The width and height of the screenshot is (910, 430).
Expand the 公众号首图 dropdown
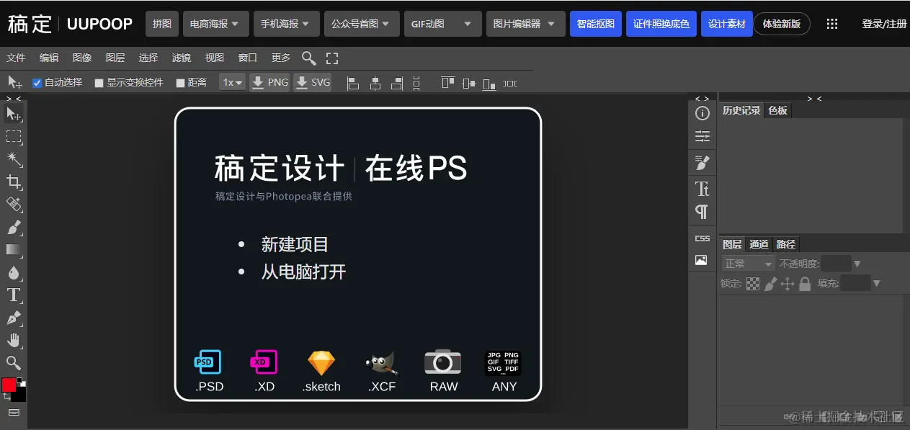(362, 24)
